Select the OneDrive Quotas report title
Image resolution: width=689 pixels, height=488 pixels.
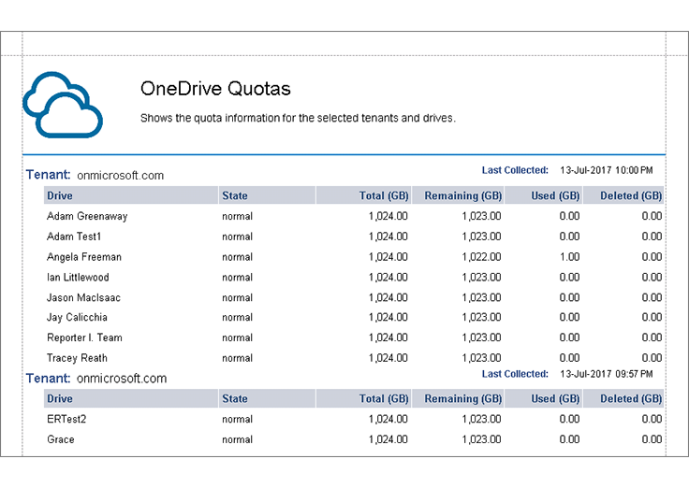pos(215,89)
